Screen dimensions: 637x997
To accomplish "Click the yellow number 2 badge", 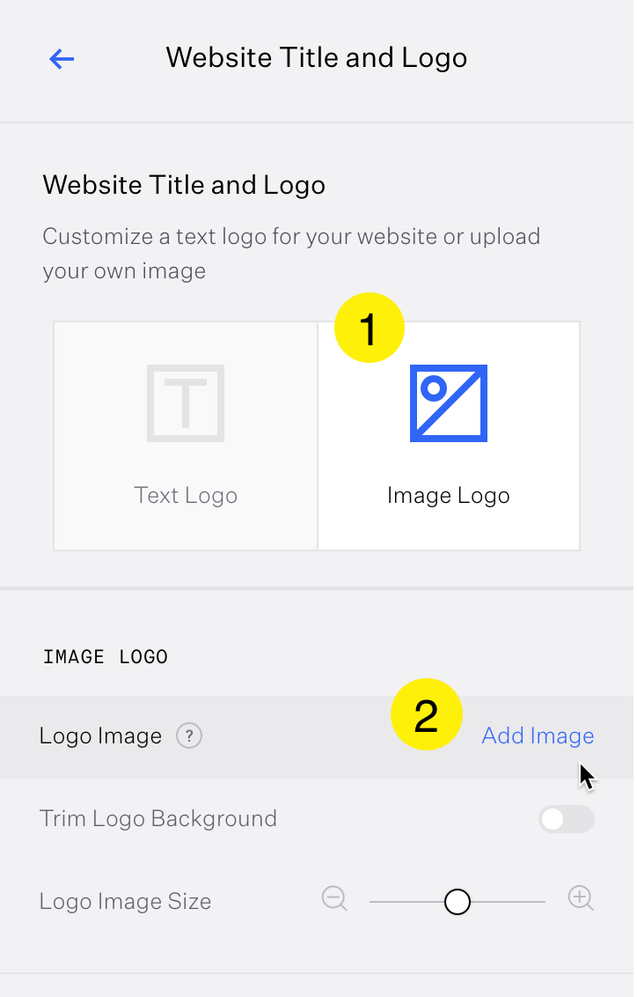I will [426, 714].
